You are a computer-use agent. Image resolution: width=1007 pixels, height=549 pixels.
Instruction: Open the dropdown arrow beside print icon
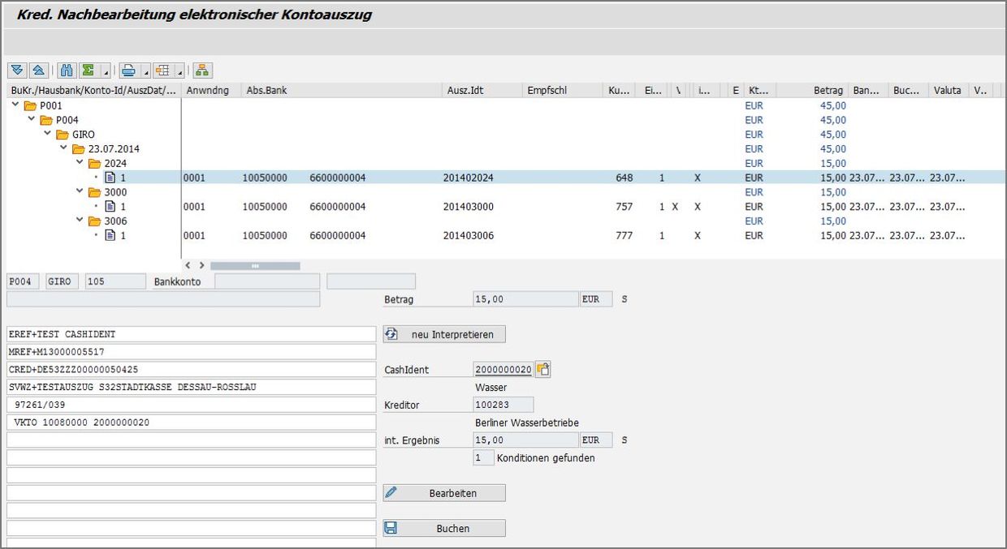pos(145,71)
